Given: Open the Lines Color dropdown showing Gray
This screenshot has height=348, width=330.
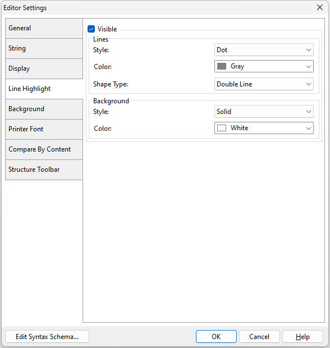Looking at the screenshot, I should (264, 66).
